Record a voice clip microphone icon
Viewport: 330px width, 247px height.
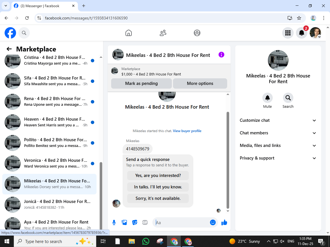point(114,222)
